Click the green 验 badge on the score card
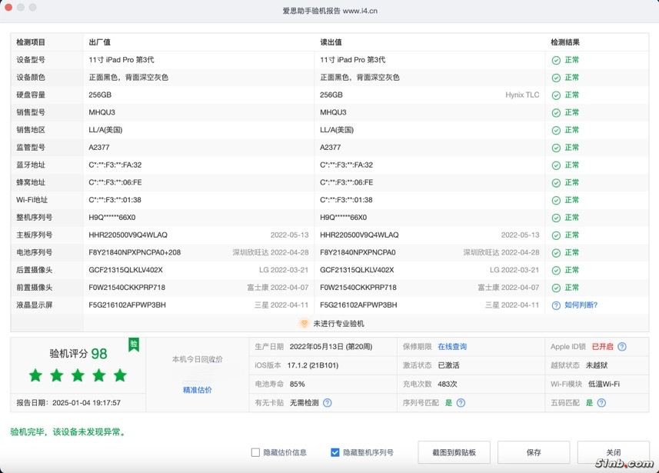This screenshot has width=659, height=473. coord(134,345)
